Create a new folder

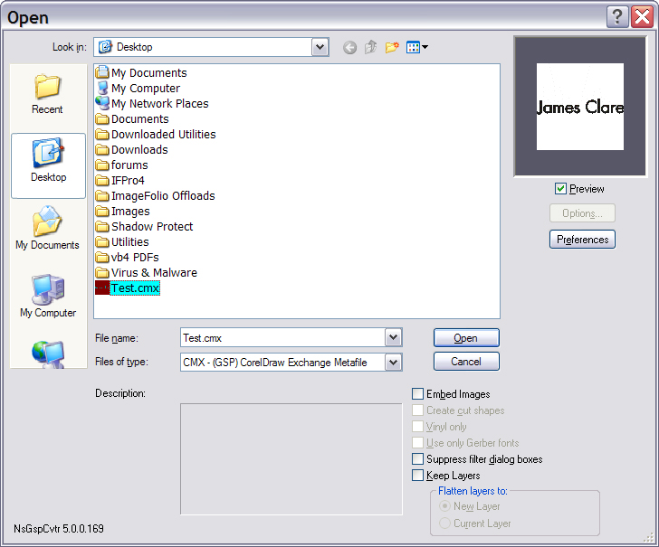392,47
